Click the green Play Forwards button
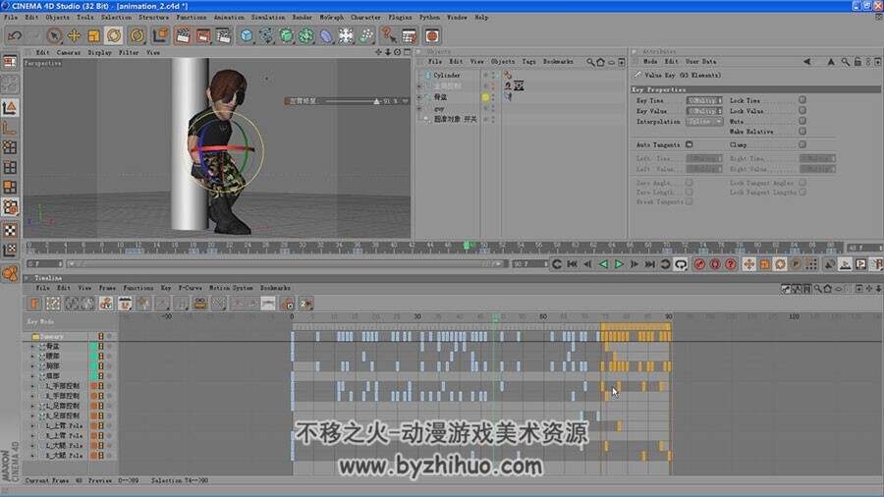 [x=619, y=263]
